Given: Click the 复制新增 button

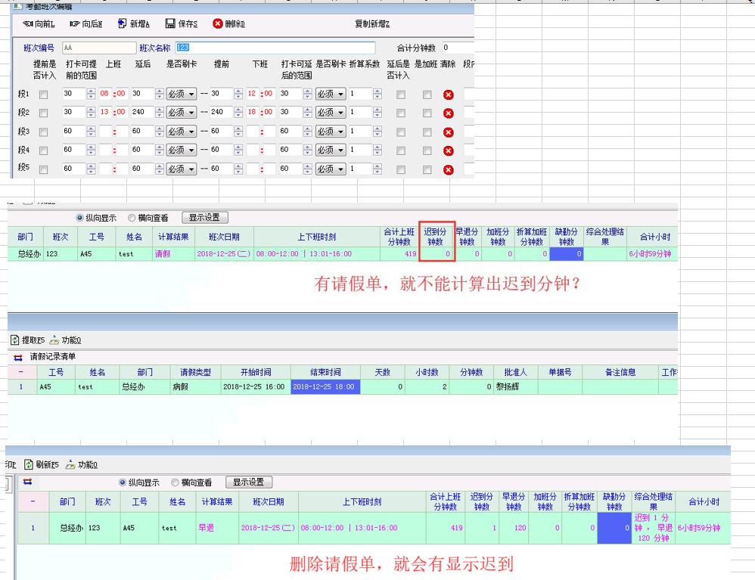Looking at the screenshot, I should pos(371,24).
